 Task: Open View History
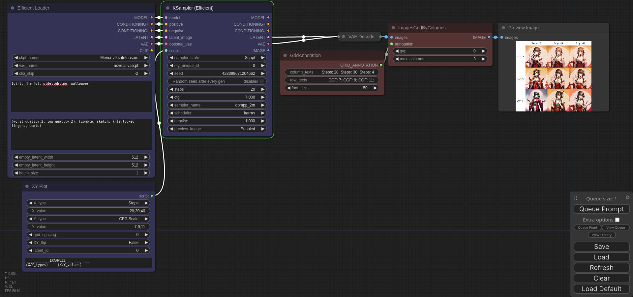click(601, 235)
